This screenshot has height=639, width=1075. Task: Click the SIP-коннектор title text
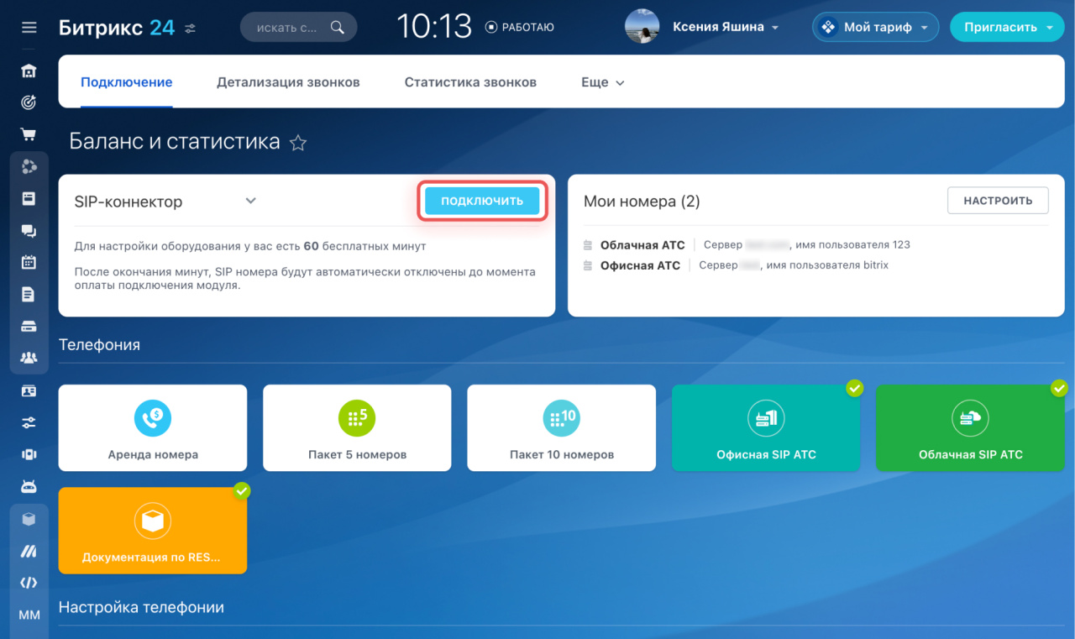128,202
